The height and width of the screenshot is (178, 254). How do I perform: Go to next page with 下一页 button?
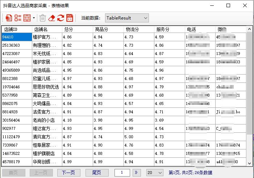point(68,173)
